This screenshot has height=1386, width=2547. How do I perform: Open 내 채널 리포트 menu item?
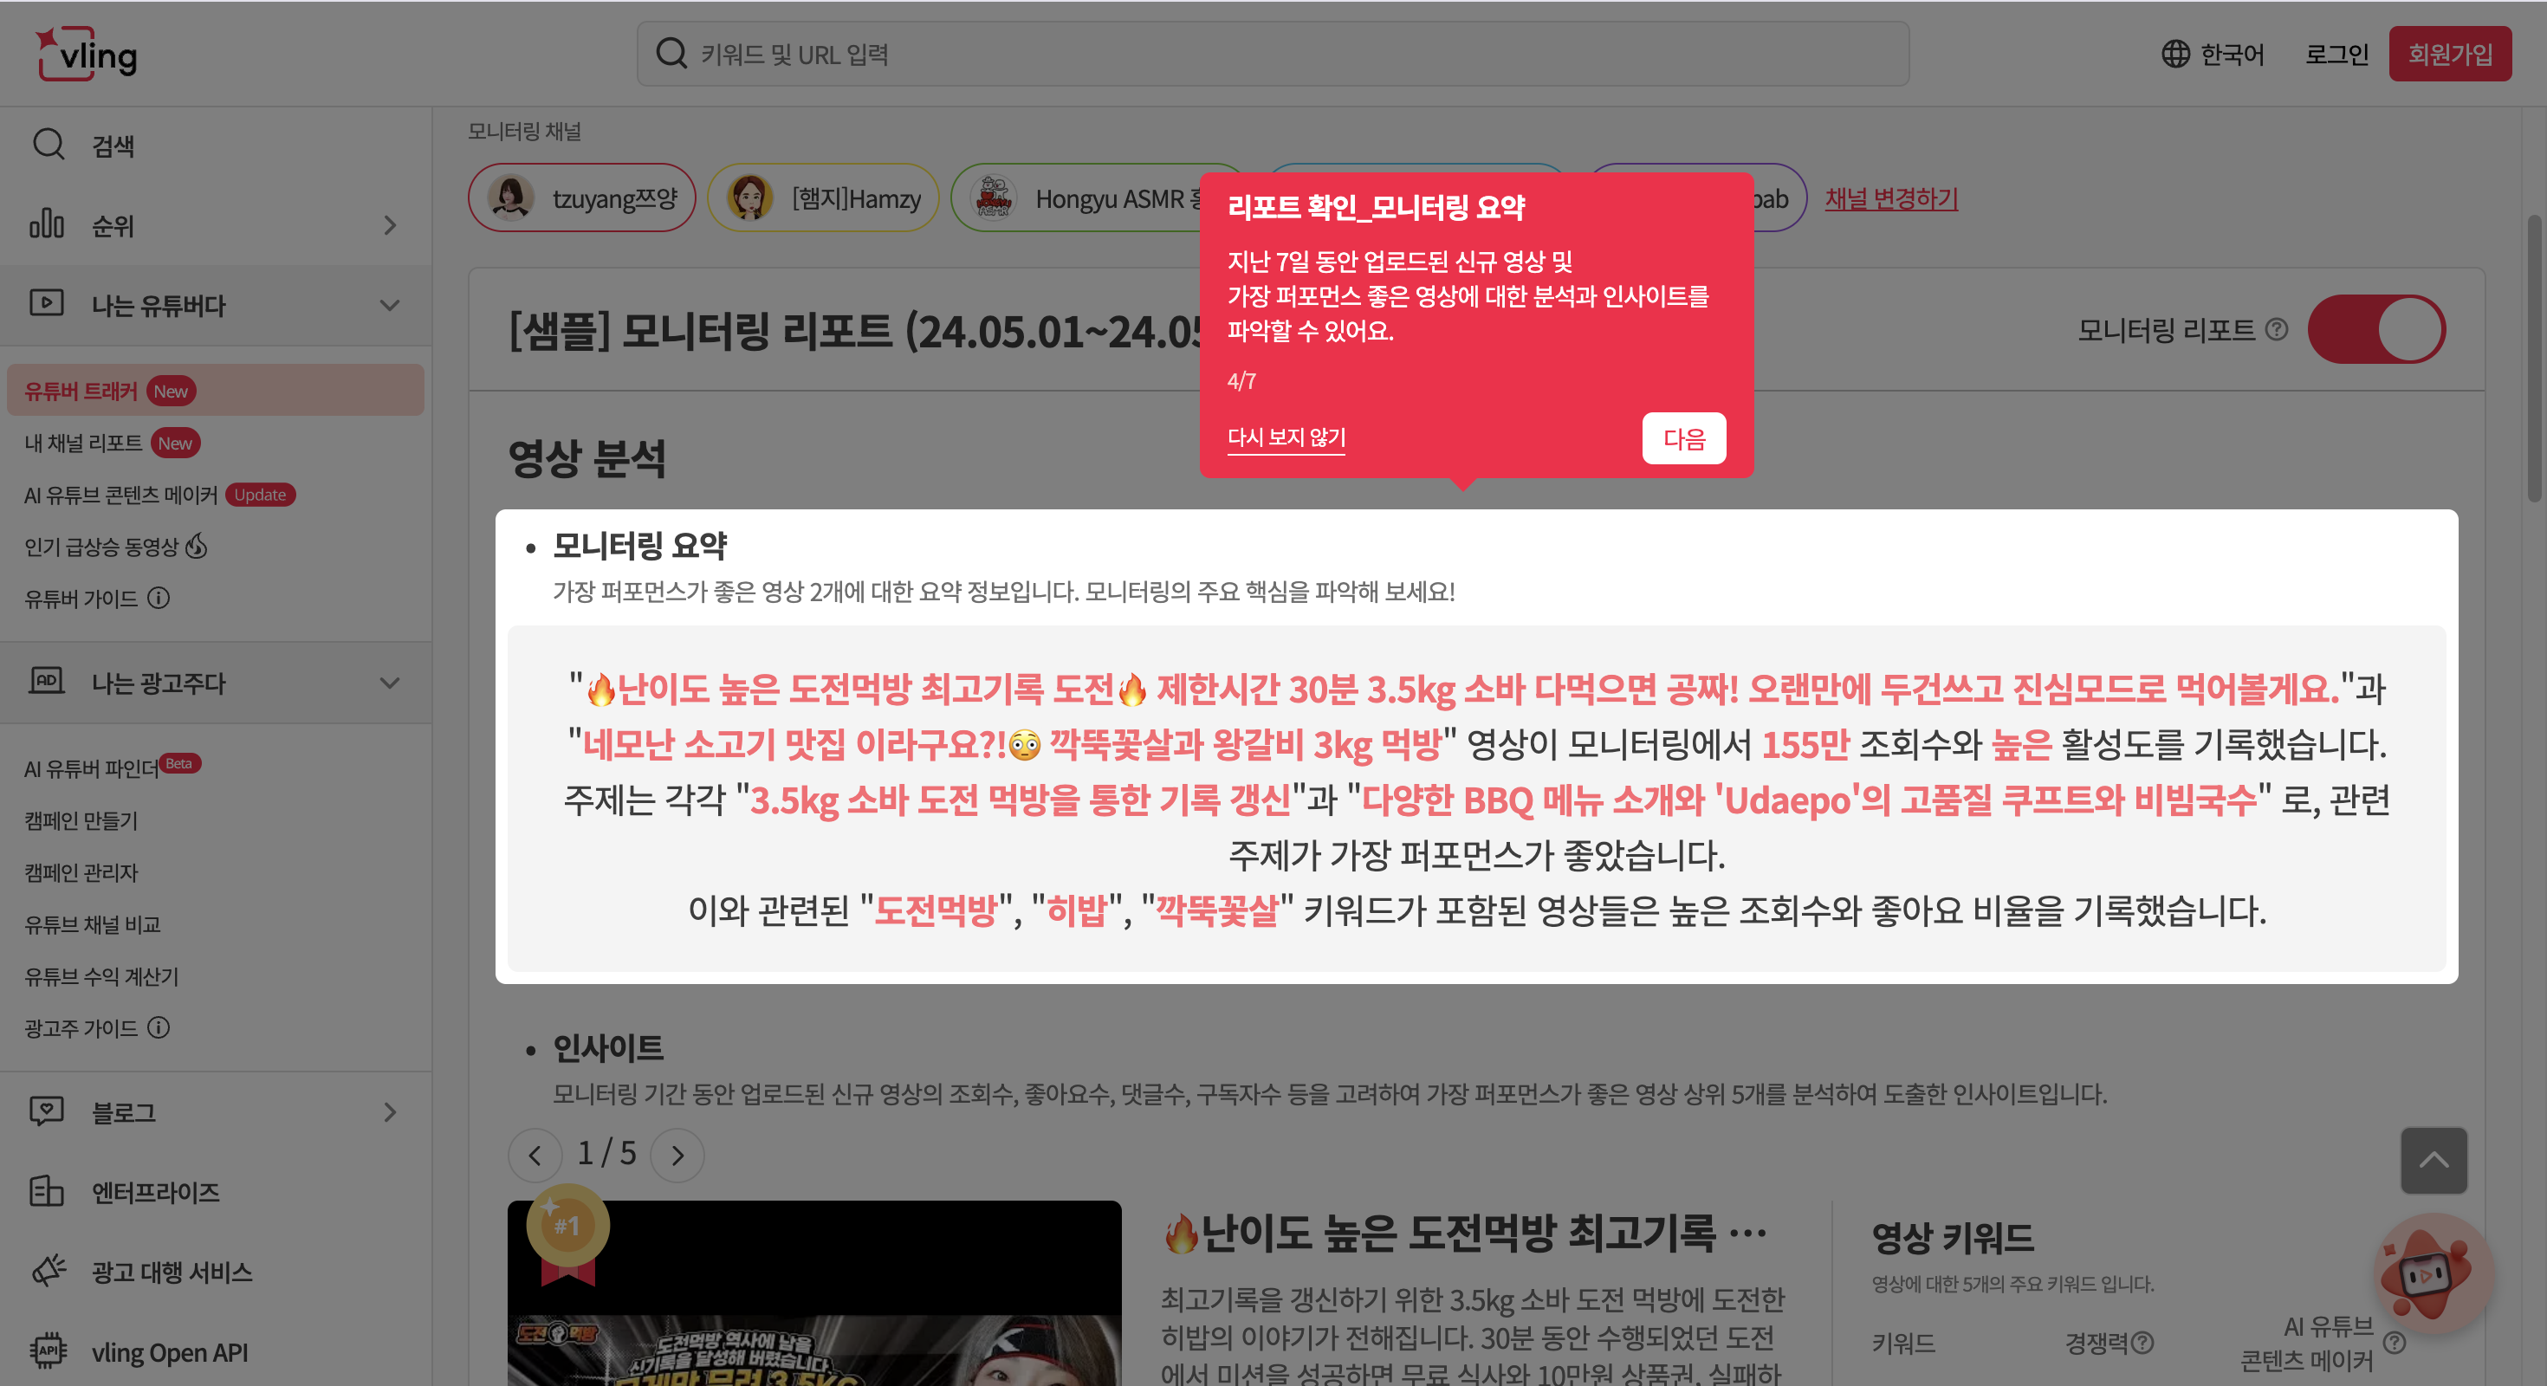point(83,443)
